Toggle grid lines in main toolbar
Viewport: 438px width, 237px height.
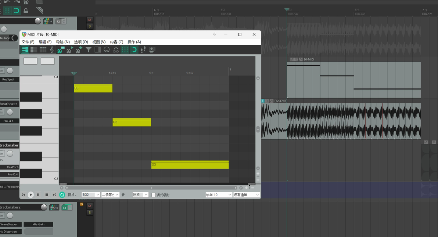(8, 11)
